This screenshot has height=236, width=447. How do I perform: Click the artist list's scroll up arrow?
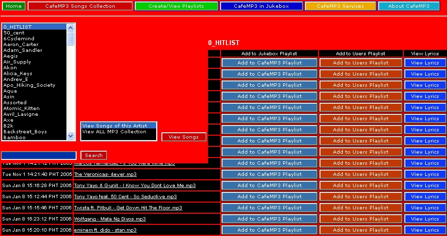pyautogui.click(x=71, y=27)
